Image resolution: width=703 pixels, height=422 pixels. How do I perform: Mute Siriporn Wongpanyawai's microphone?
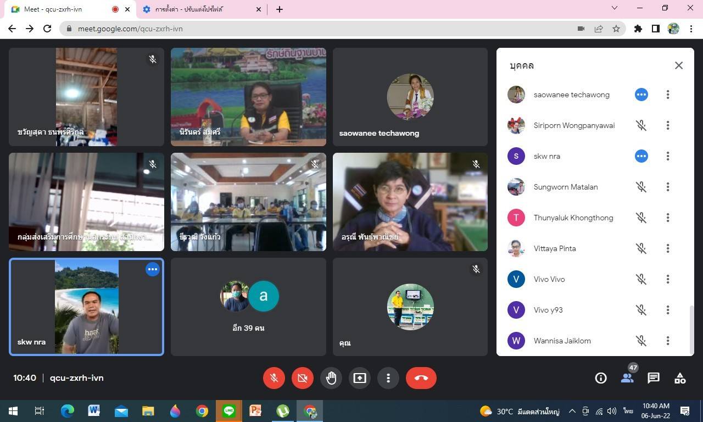(x=641, y=125)
